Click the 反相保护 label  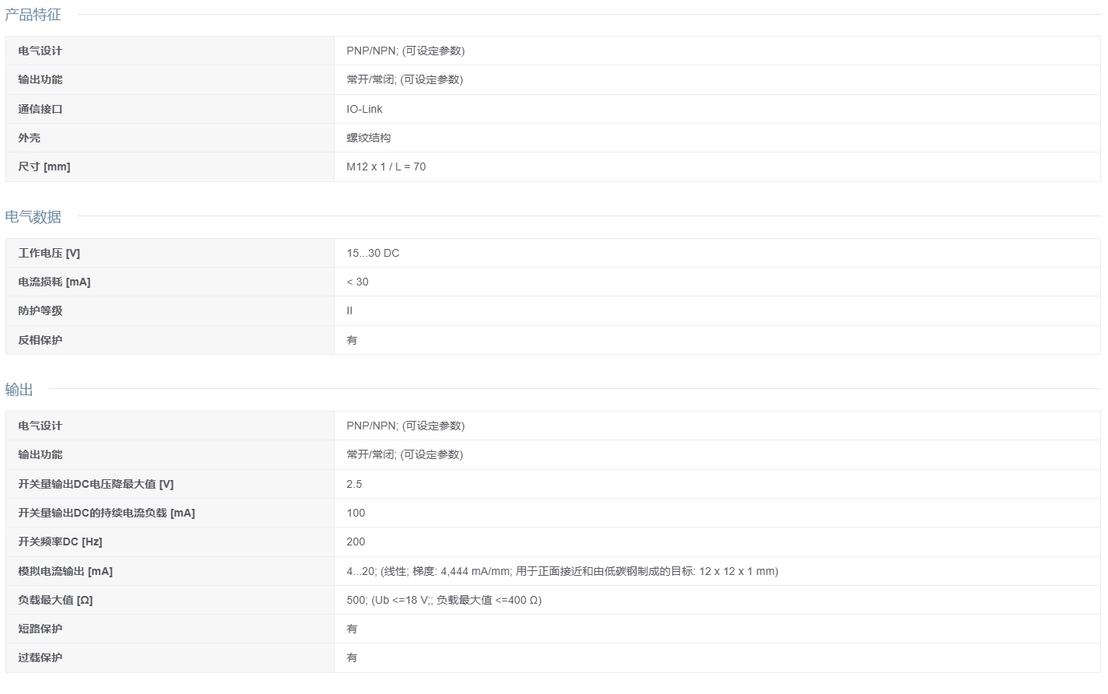click(40, 340)
